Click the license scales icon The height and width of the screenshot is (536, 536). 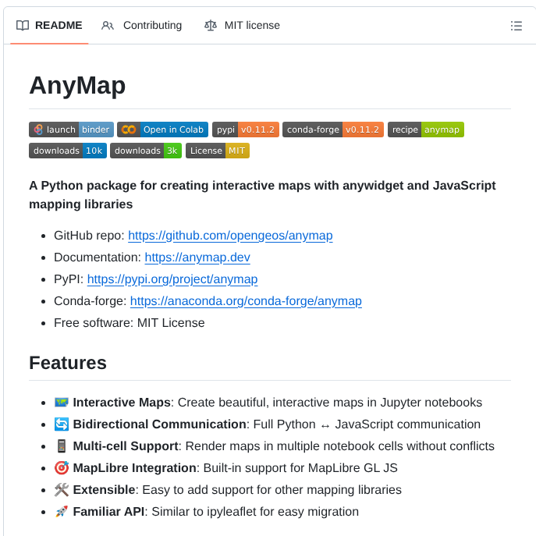coord(211,26)
